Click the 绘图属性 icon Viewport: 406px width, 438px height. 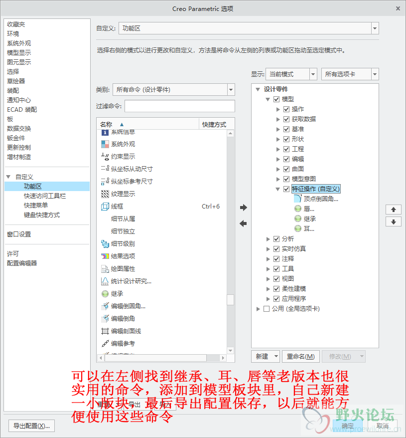[105, 269]
